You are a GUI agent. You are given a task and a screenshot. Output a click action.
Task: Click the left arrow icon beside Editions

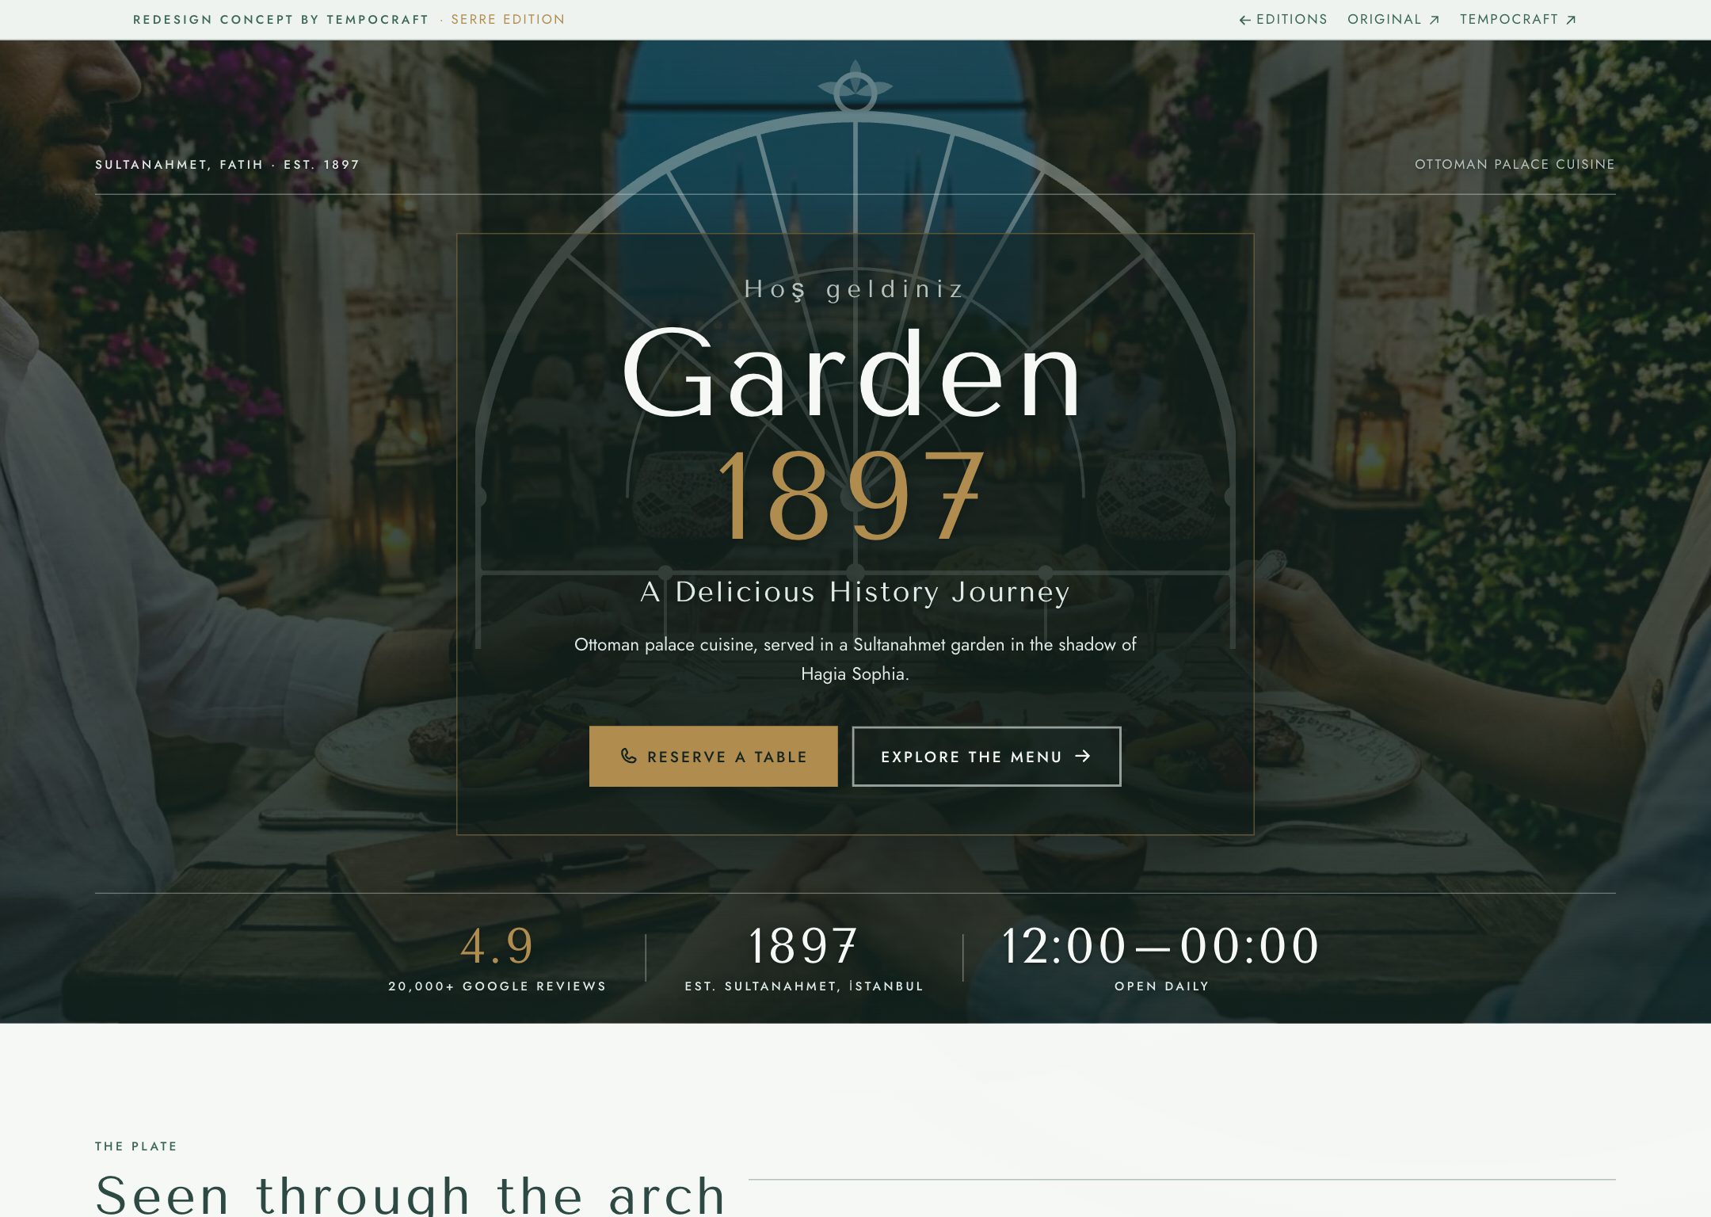click(x=1245, y=20)
